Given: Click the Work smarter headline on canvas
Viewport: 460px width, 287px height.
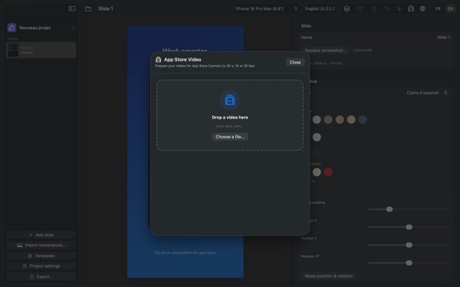Looking at the screenshot, I should pos(185,51).
